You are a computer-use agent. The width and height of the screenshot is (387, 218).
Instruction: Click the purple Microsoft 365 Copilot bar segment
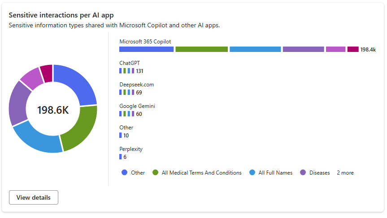pyautogui.click(x=303, y=49)
